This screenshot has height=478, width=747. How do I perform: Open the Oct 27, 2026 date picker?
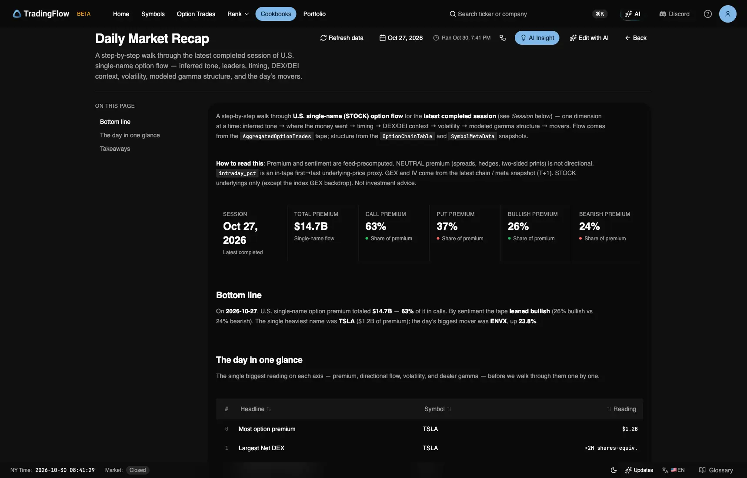click(401, 38)
